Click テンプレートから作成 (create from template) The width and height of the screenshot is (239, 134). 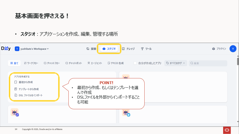click(27, 89)
